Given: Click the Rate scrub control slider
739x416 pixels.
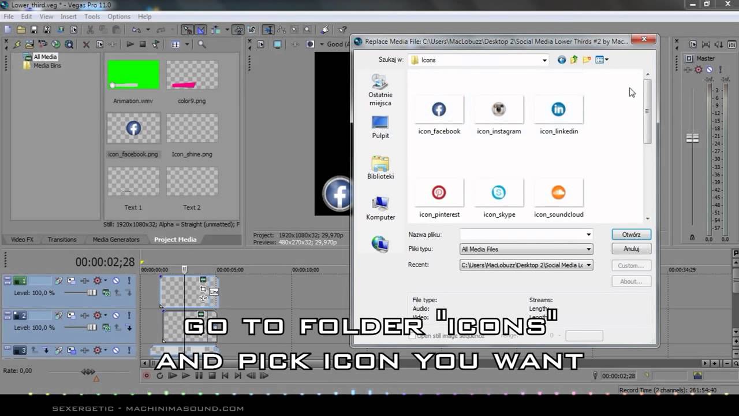Looking at the screenshot, I should pos(88,372).
